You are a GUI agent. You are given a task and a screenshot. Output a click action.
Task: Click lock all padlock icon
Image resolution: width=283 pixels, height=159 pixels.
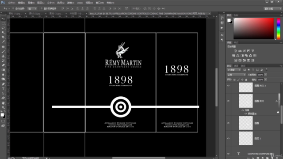[x=246, y=79]
